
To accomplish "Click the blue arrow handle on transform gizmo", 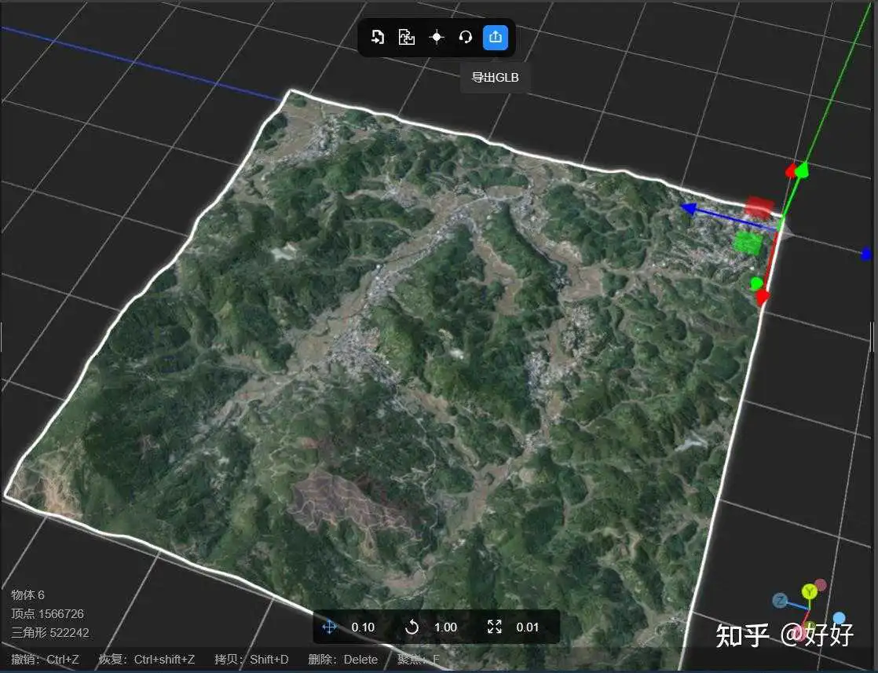I will pyautogui.click(x=688, y=209).
